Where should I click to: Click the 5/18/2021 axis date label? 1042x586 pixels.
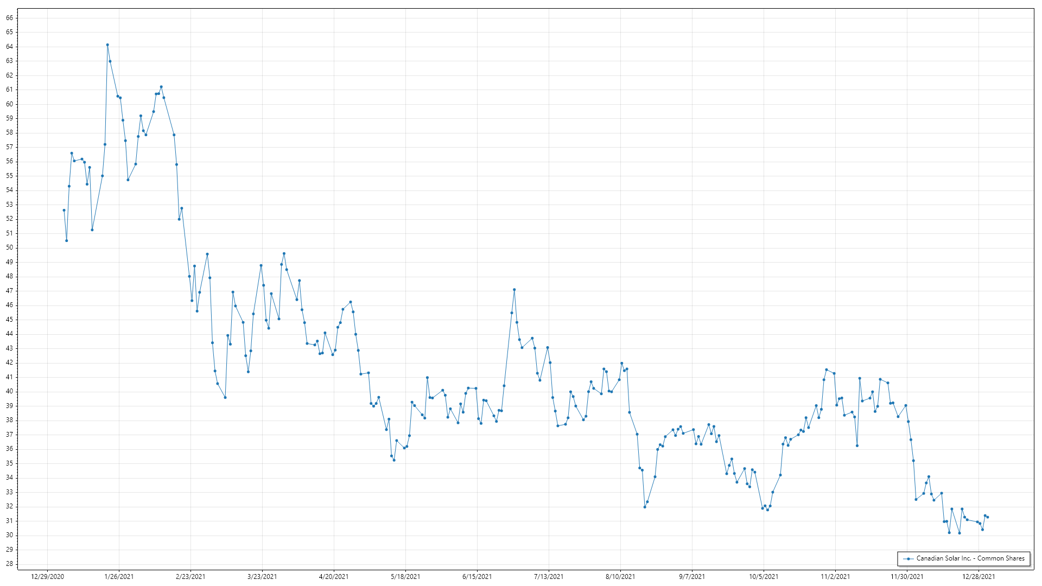pyautogui.click(x=405, y=577)
